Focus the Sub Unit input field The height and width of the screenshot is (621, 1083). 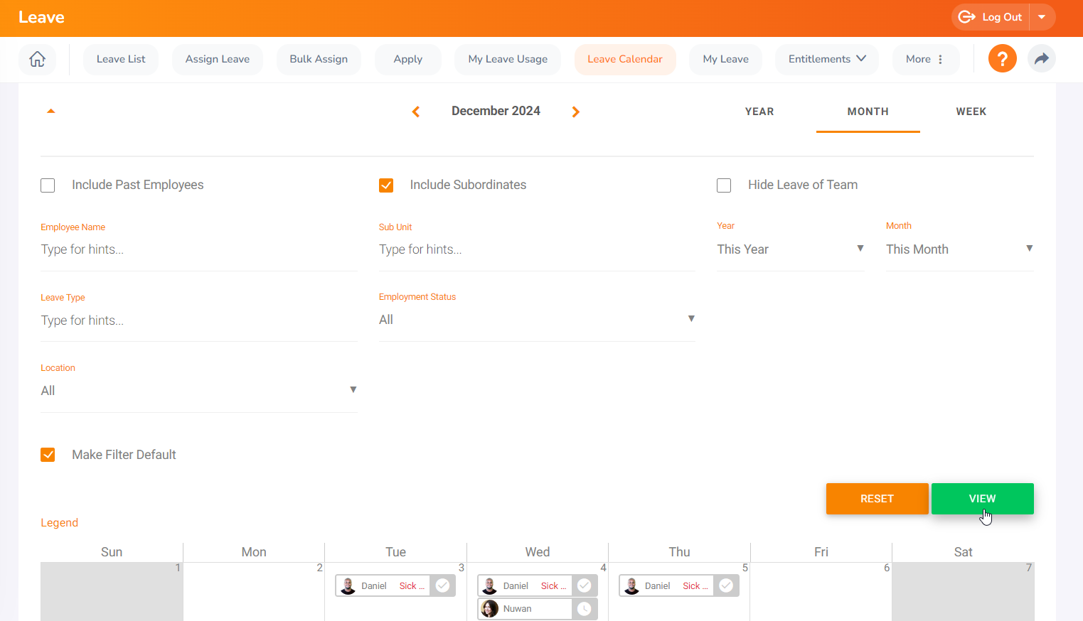pyautogui.click(x=537, y=249)
